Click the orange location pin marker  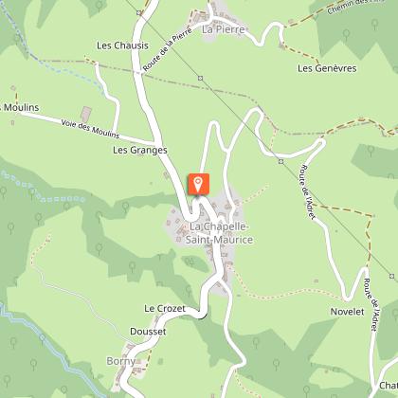click(198, 184)
